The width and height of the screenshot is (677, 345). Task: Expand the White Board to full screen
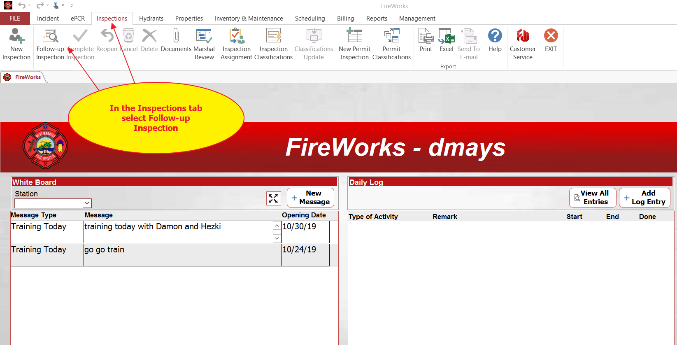(274, 198)
